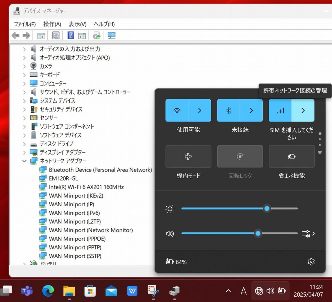The width and height of the screenshot is (332, 302).
Task: Open the Settings gear in quick settings
Action: [x=311, y=262]
